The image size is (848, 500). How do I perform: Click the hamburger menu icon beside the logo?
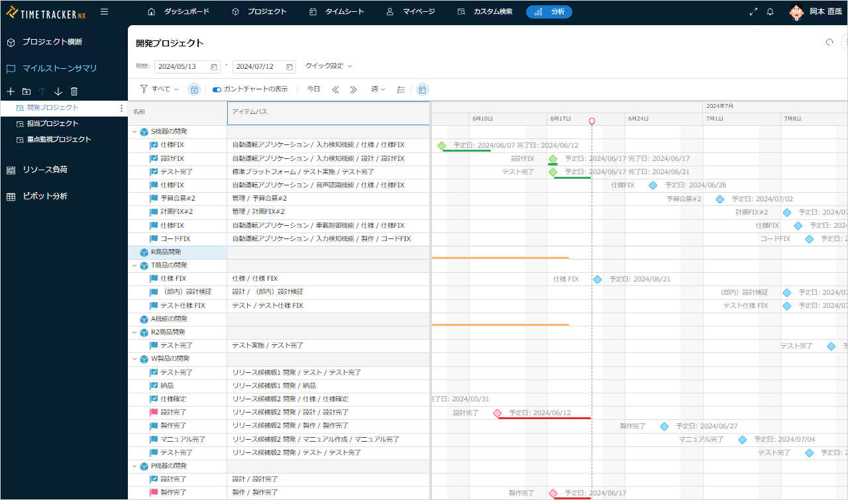[104, 11]
